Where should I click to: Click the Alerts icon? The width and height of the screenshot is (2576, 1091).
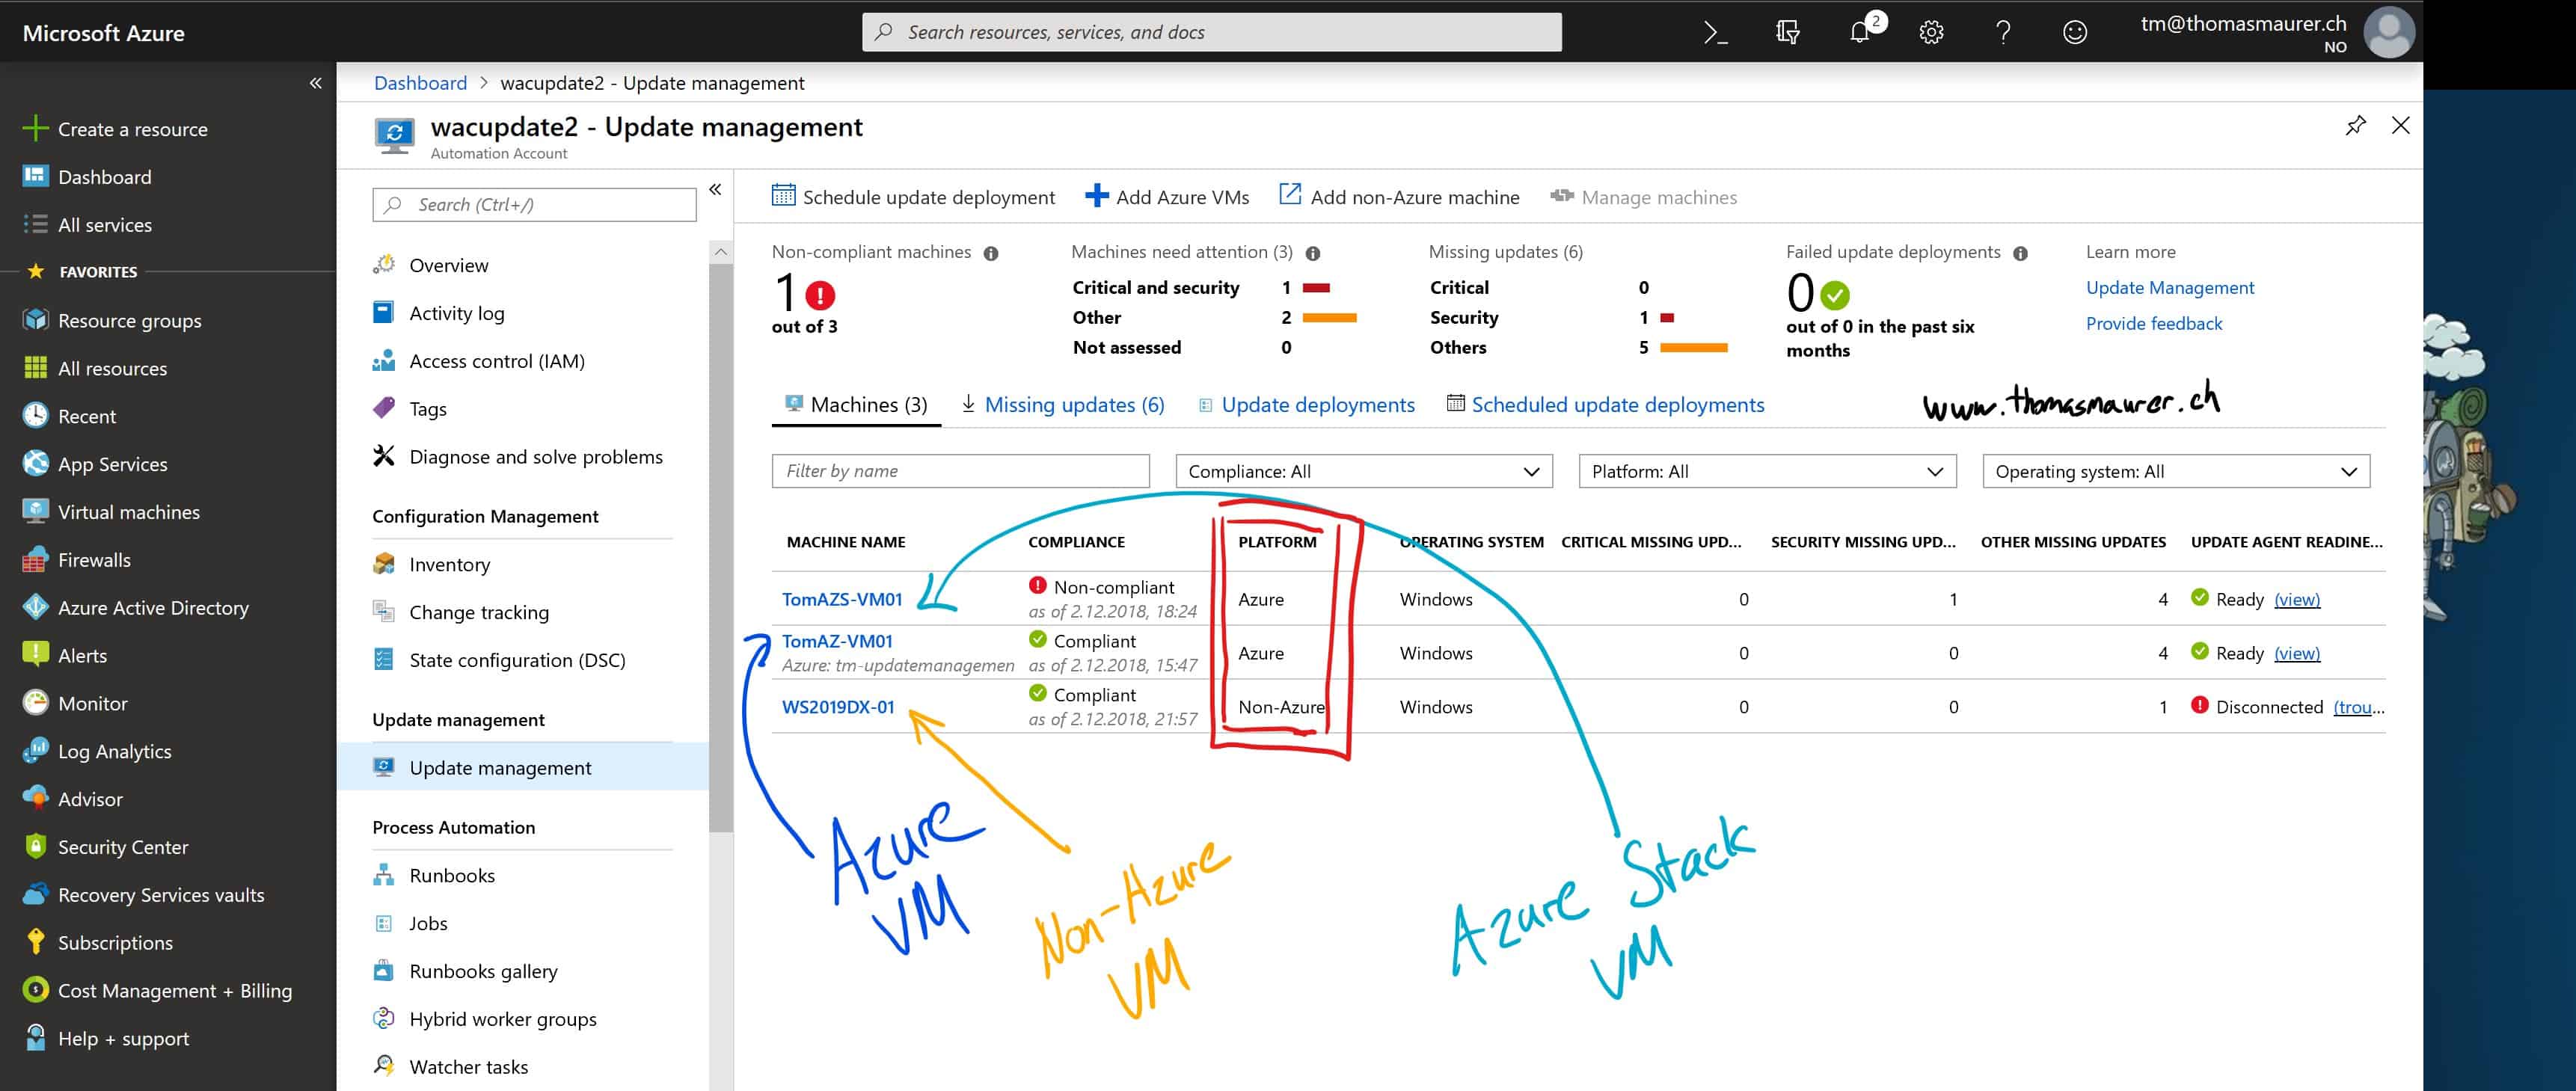click(35, 655)
